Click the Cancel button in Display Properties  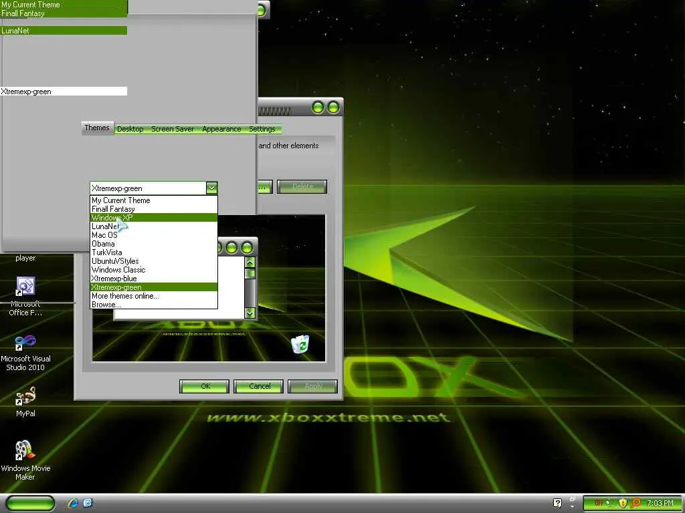pyautogui.click(x=259, y=387)
